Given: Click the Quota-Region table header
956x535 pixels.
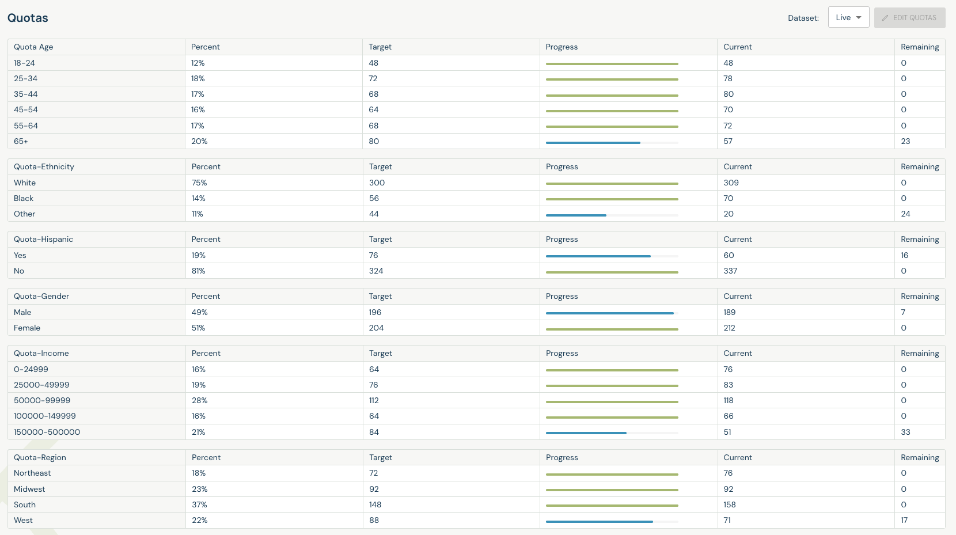Looking at the screenshot, I should click(x=40, y=458).
